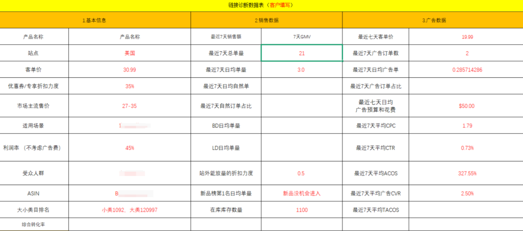Image resolution: width=523 pixels, height=231 pixels.
Task: Select the price range 27-35 cell
Action: tap(130, 106)
